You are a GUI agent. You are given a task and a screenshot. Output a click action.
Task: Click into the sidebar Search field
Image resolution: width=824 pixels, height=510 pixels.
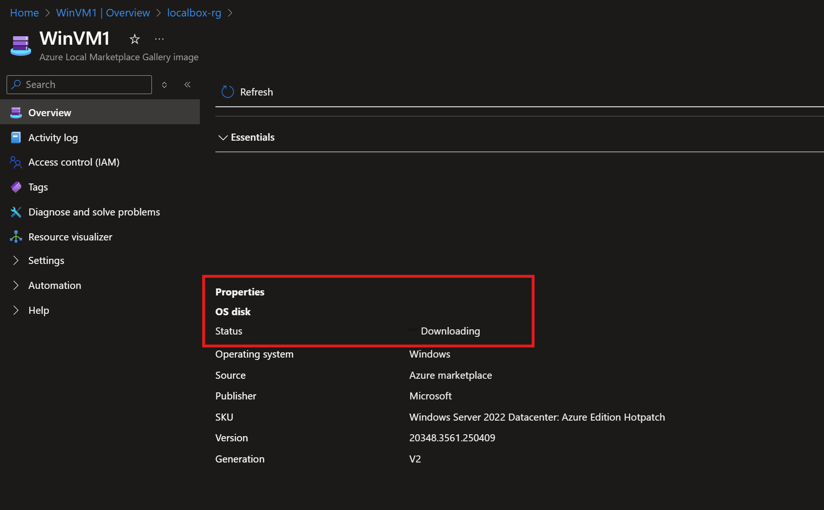[79, 85]
